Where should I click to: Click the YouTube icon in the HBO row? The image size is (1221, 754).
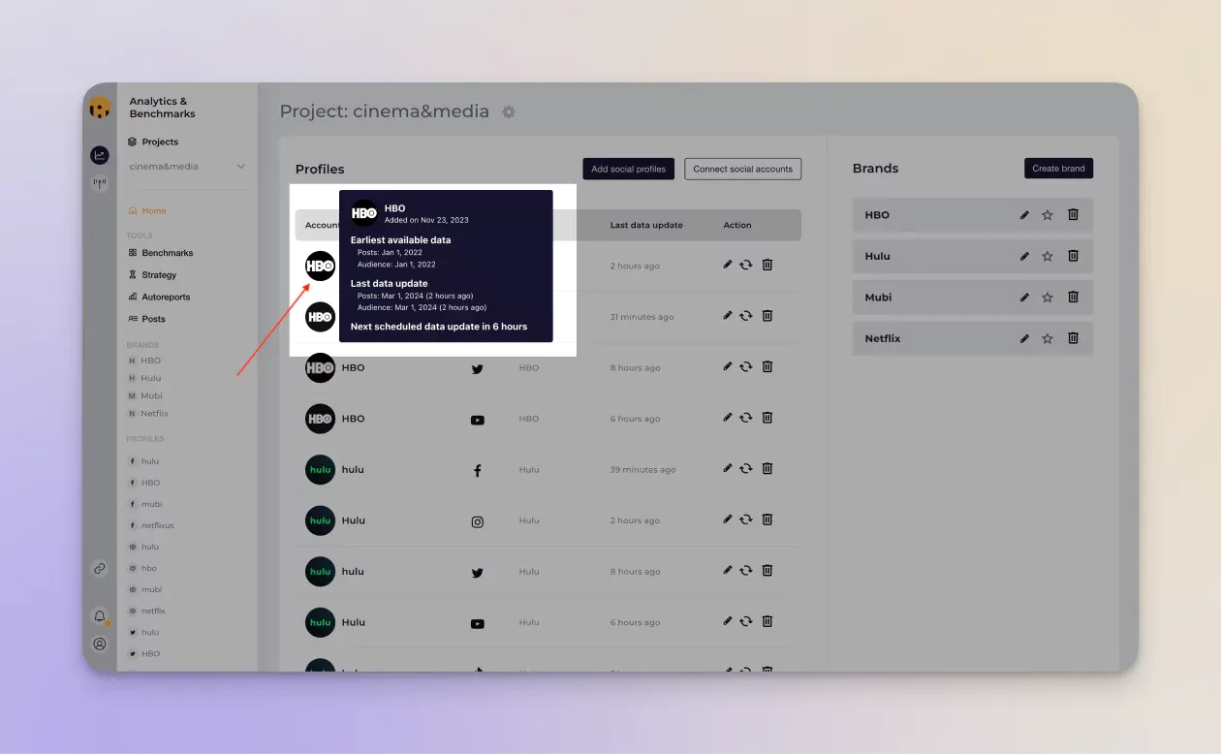tap(477, 420)
